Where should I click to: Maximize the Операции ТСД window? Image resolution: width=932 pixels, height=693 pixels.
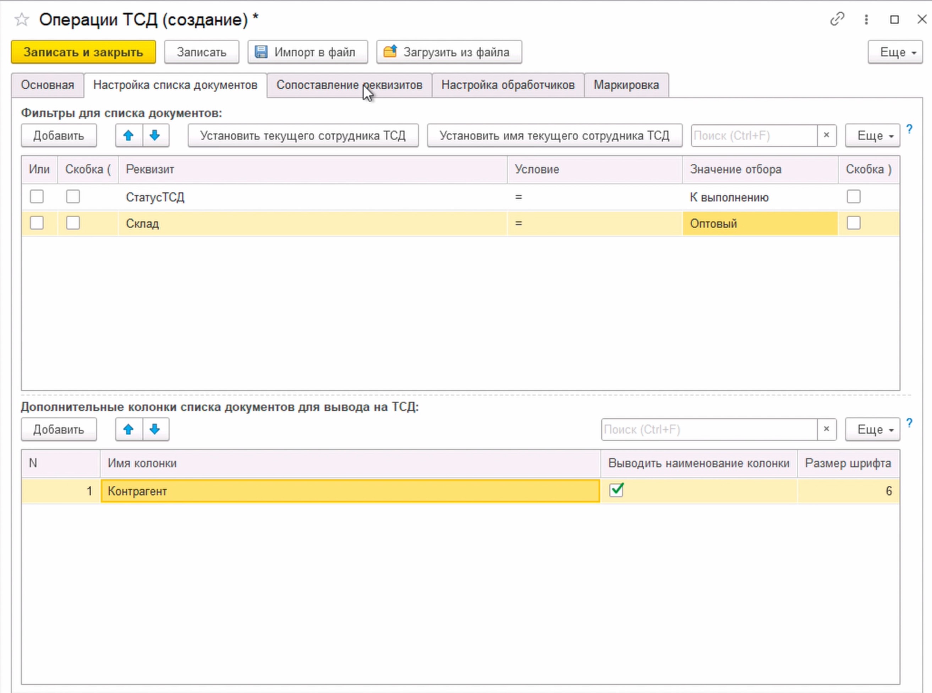(894, 20)
